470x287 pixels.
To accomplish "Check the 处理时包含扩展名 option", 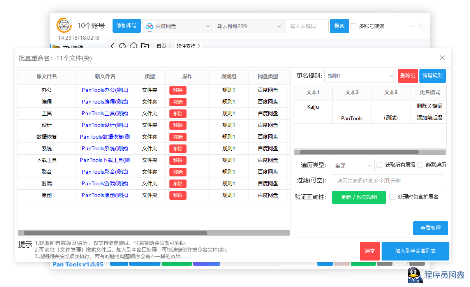I will [392, 197].
